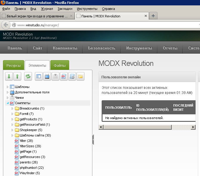Close the Панель MODX Revolution tab
The width and height of the screenshot is (200, 176).
[x=146, y=16]
